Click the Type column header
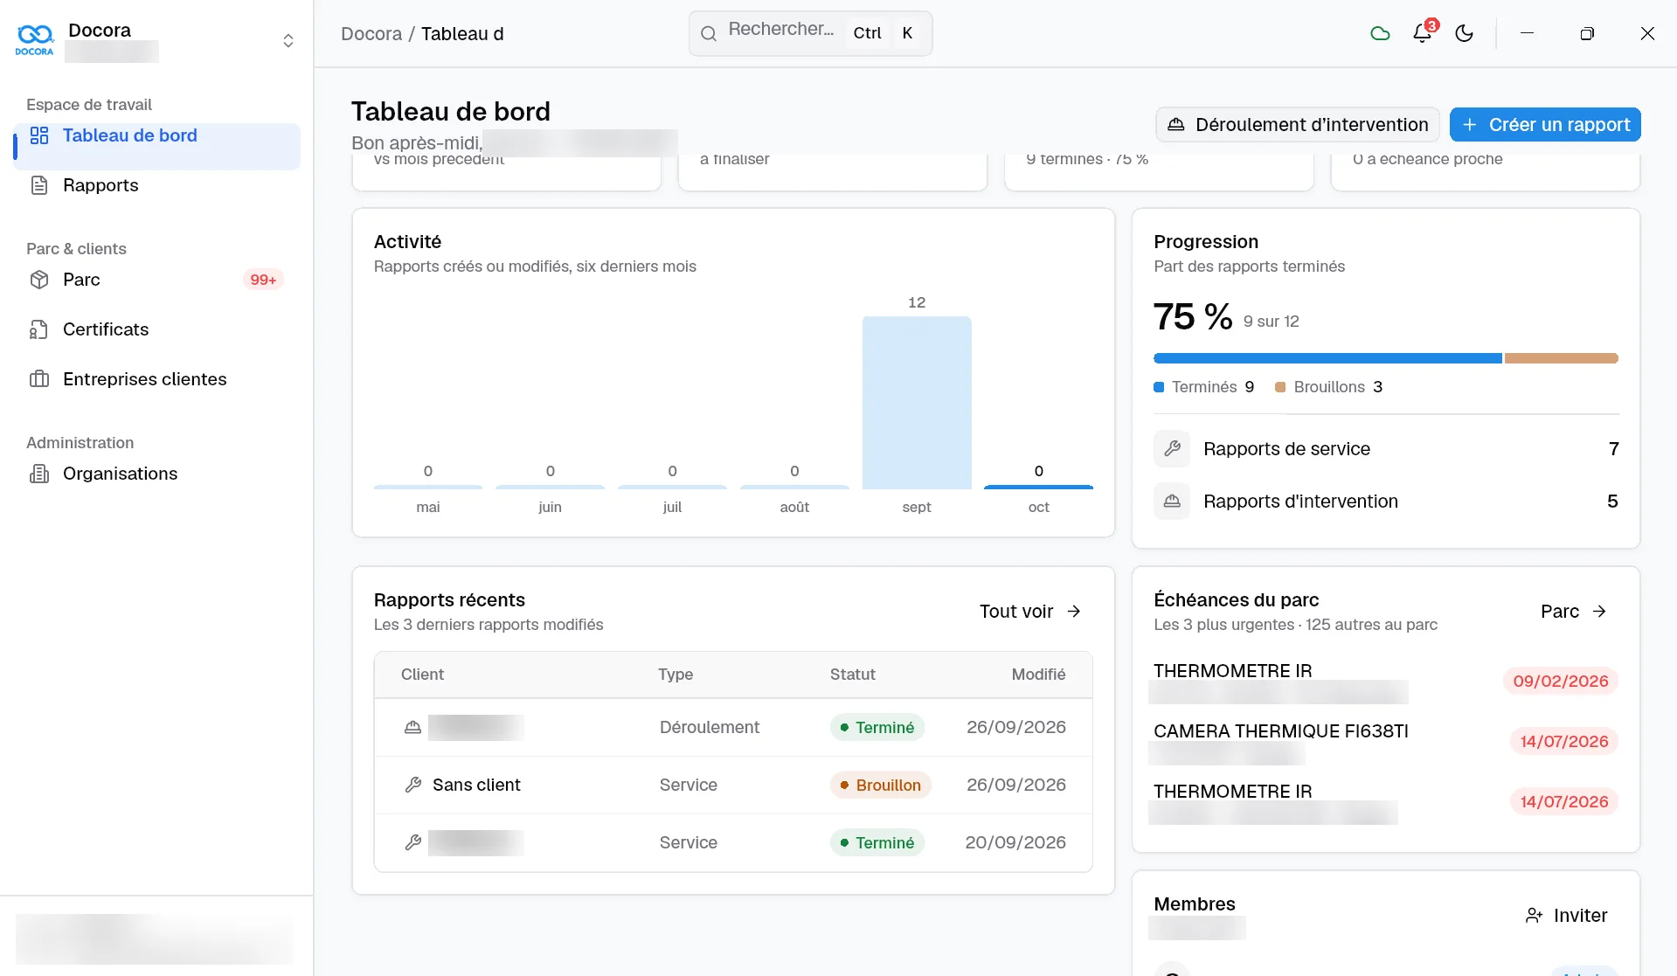The width and height of the screenshot is (1677, 976). 676,675
